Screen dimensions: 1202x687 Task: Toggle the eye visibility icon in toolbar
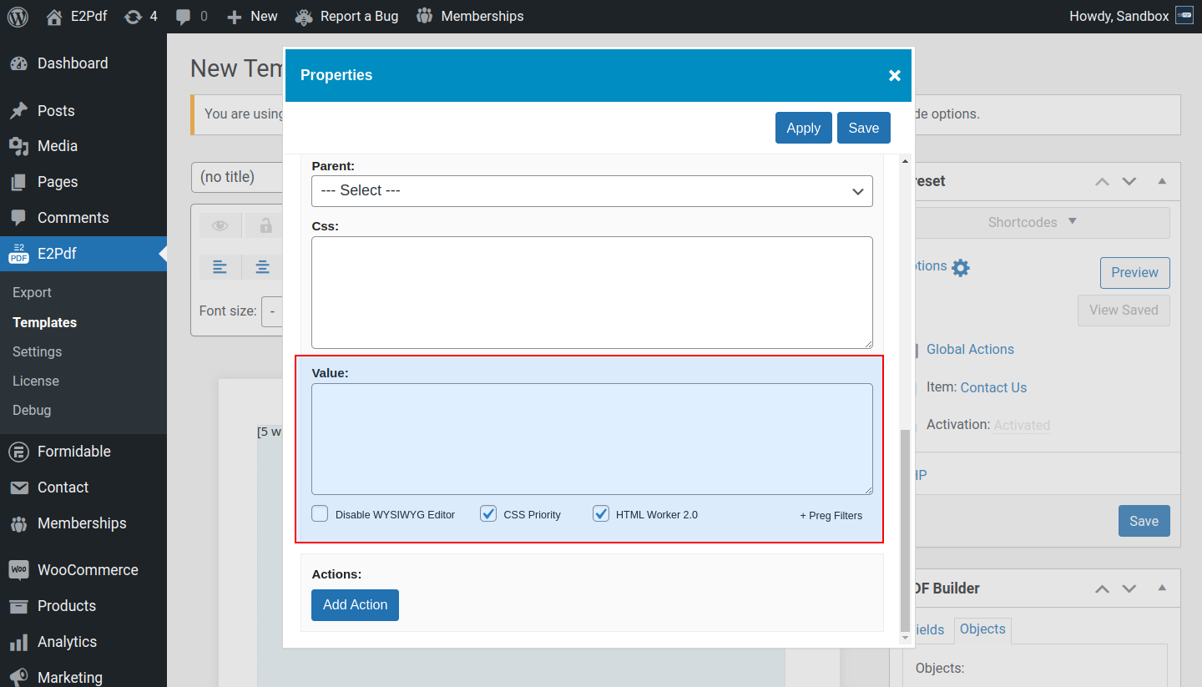pyautogui.click(x=220, y=225)
